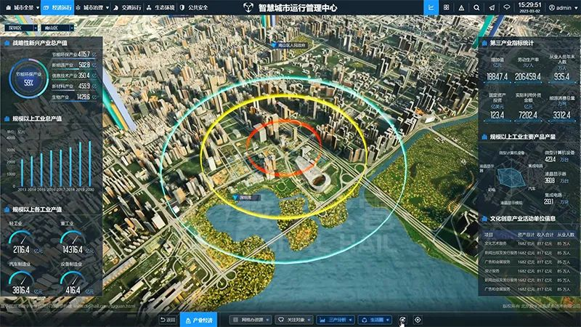Click the paper plane send icon
Image resolution: width=581 pixels, height=327 pixels.
click(x=492, y=7)
